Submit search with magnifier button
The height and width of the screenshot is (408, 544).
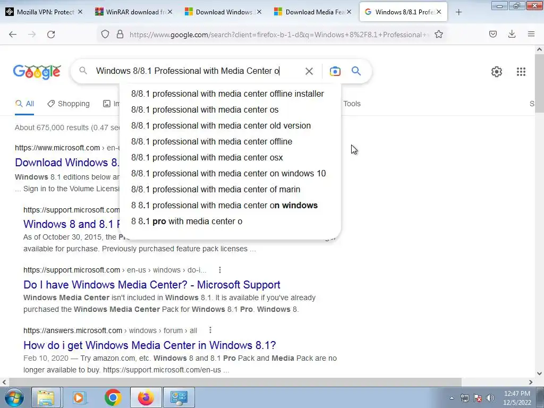tap(356, 71)
